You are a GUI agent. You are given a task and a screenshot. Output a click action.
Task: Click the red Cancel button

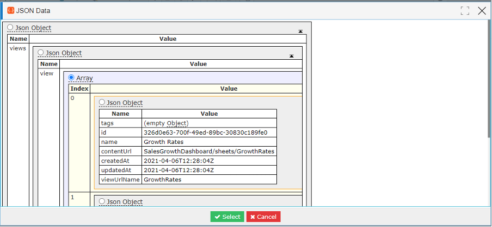[x=263, y=217]
